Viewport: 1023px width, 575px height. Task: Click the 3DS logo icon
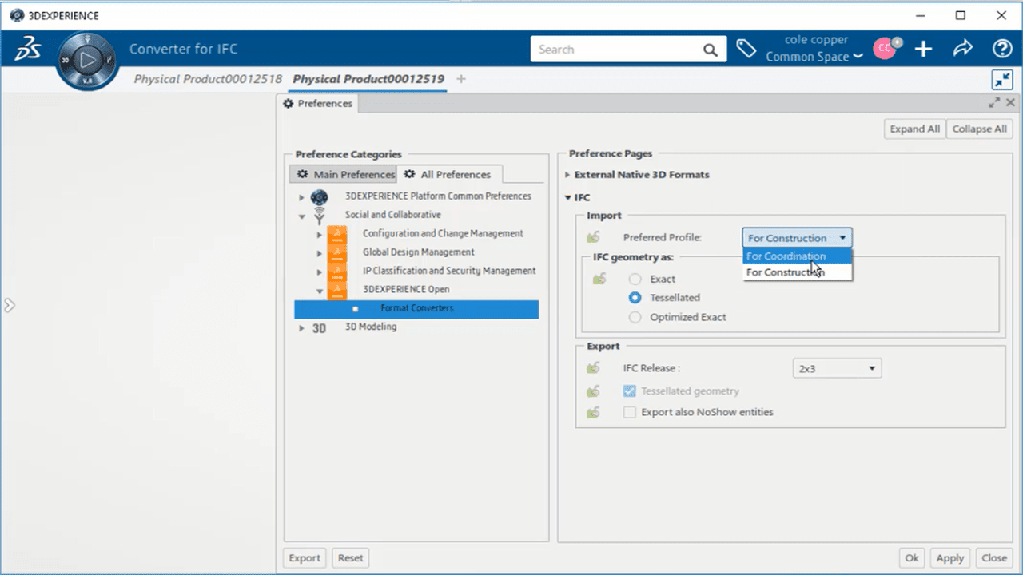click(x=28, y=50)
